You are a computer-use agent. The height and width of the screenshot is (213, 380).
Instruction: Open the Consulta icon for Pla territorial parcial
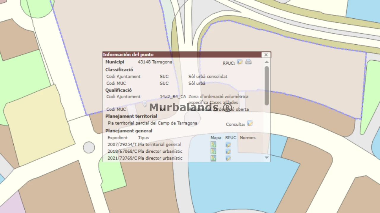250,123
